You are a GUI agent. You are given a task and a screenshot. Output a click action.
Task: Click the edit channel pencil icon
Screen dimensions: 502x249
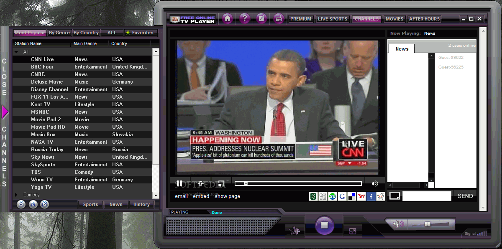tap(44, 204)
